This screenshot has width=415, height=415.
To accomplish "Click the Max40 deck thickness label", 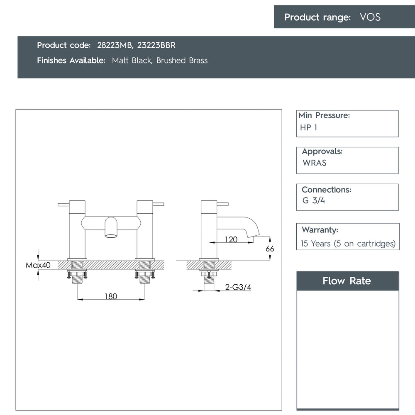I will click(x=38, y=265).
